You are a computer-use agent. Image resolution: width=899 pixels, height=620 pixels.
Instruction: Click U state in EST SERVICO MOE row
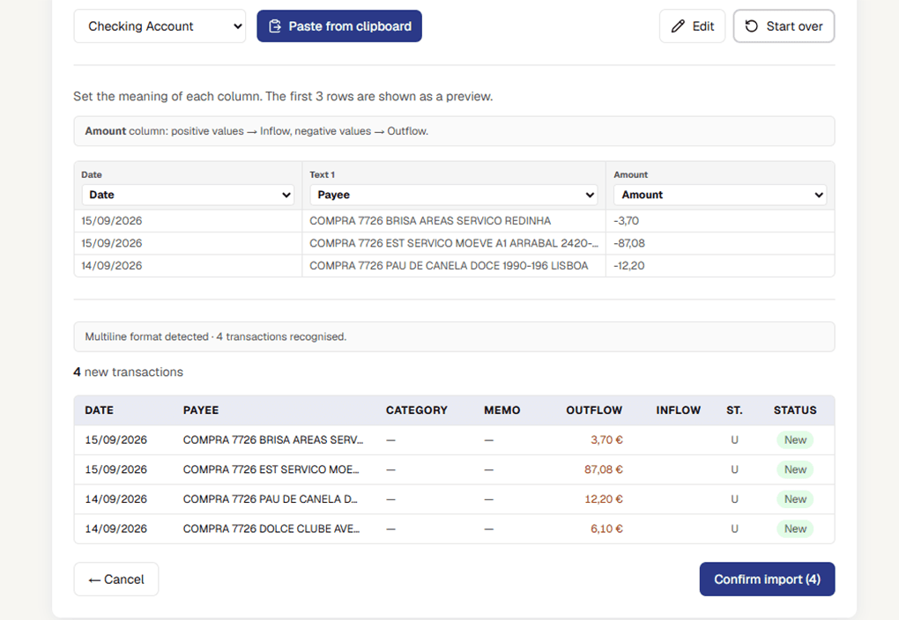tap(734, 470)
